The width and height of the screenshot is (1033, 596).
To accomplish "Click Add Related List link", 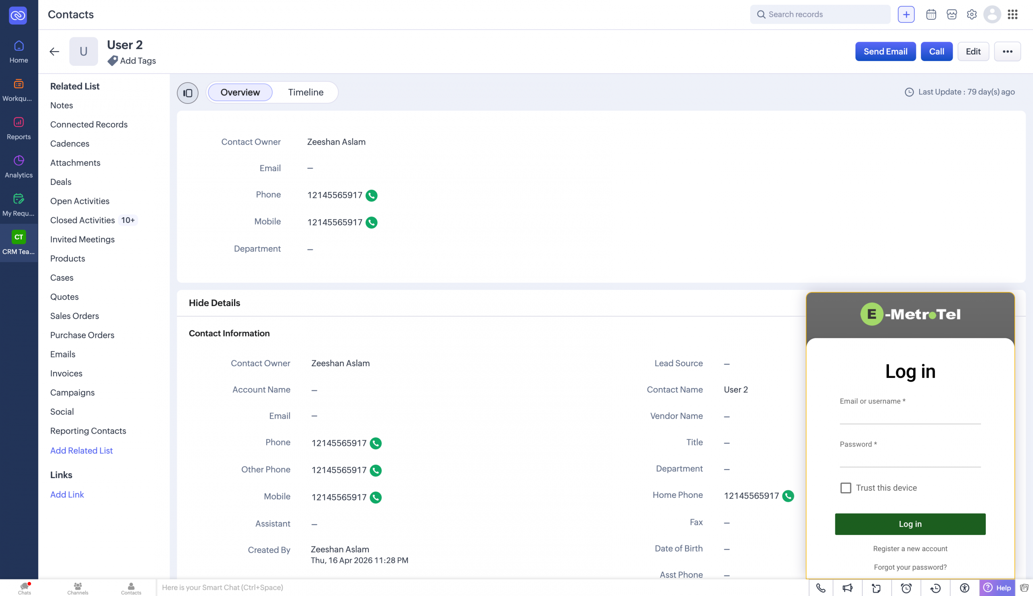I will (82, 450).
